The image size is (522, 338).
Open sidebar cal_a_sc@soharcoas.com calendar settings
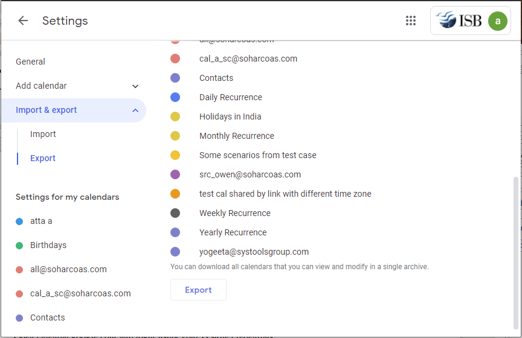coord(80,293)
